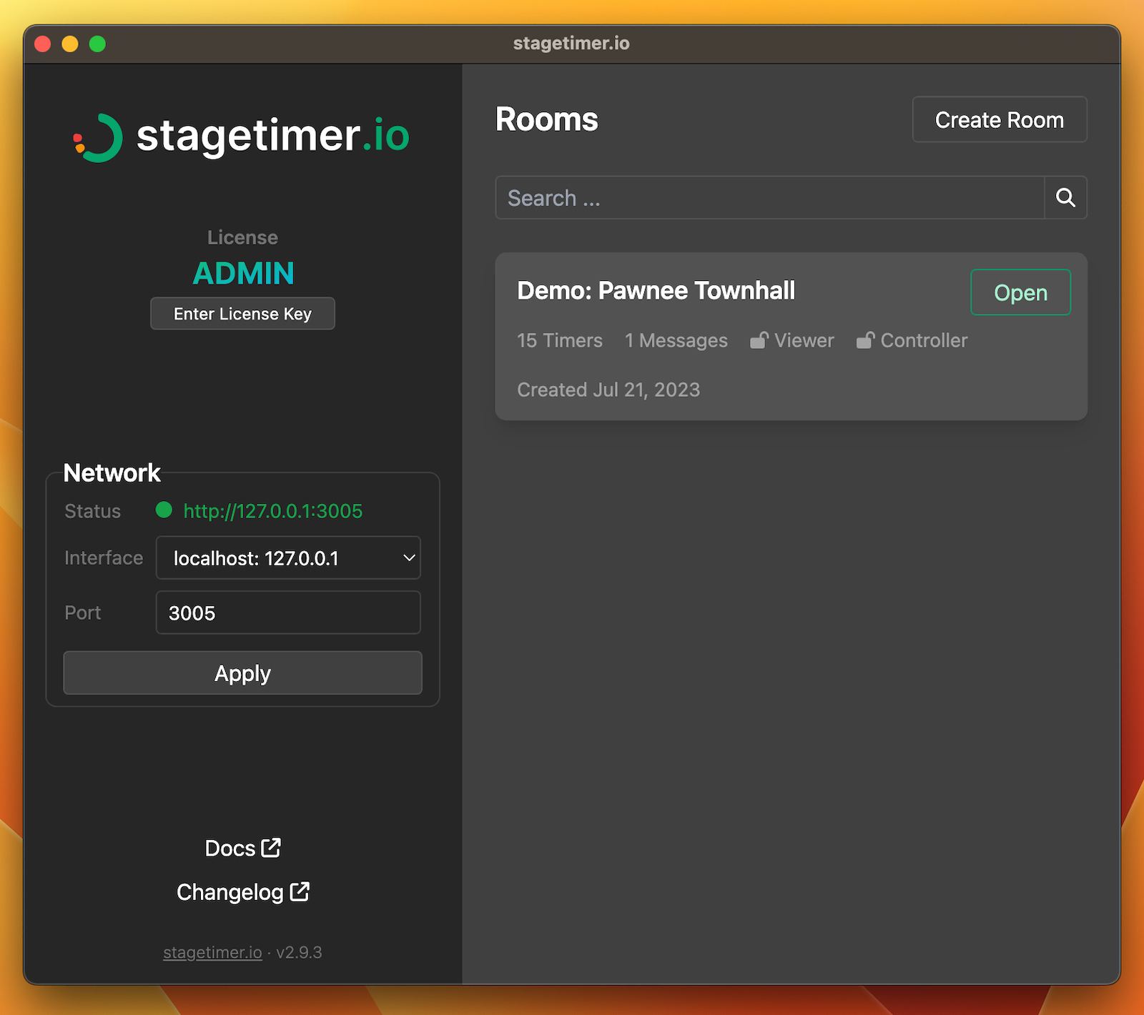1144x1015 pixels.
Task: Toggle Controller access for Pawnee Townhall room
Action: click(867, 340)
